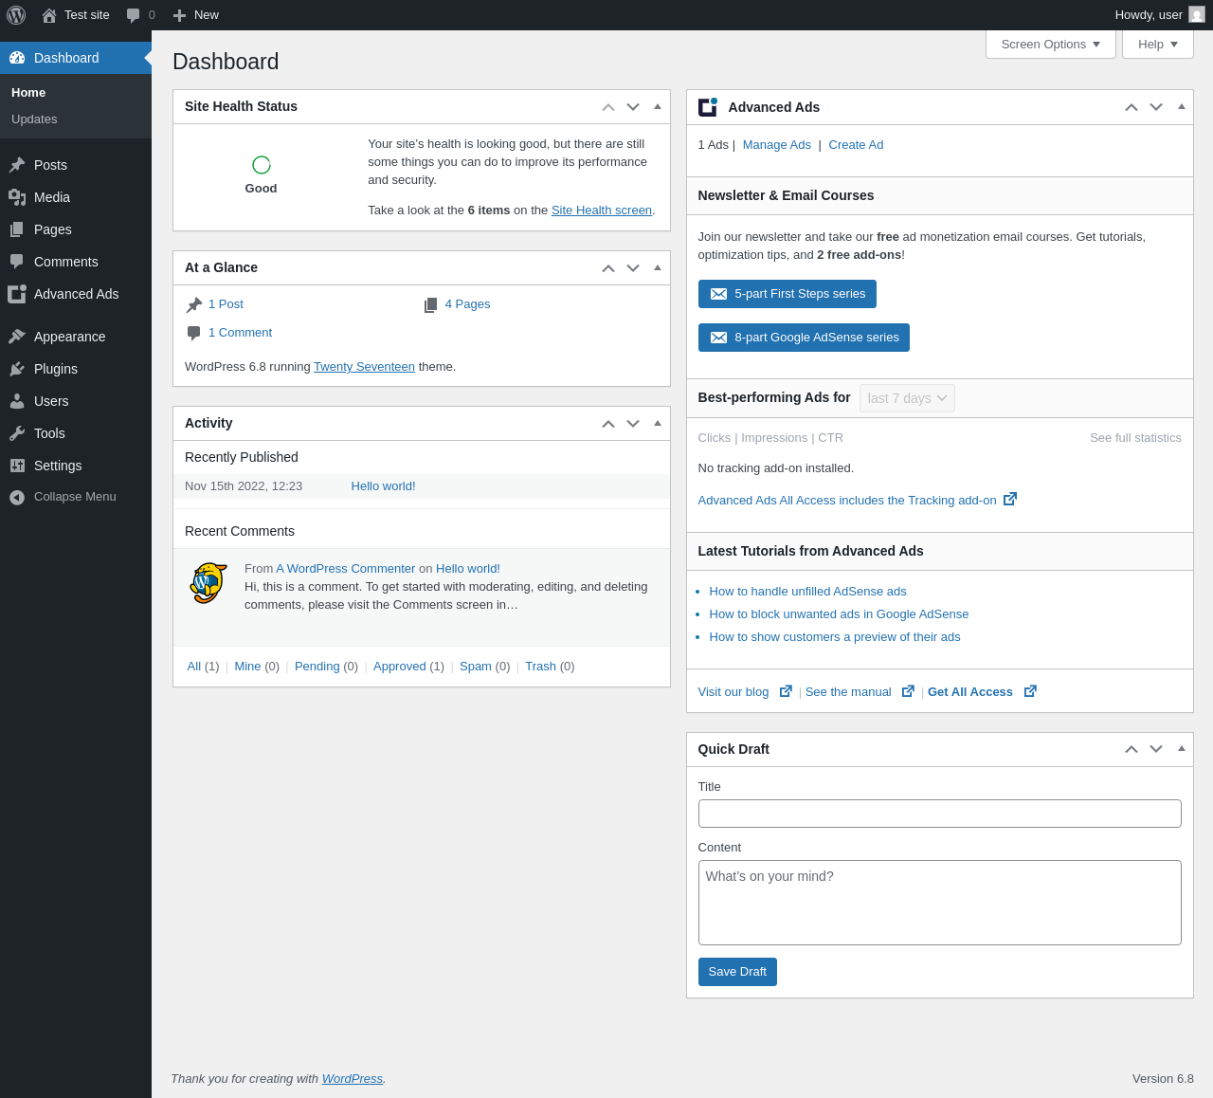Move Site Health Status widget down

[633, 107]
